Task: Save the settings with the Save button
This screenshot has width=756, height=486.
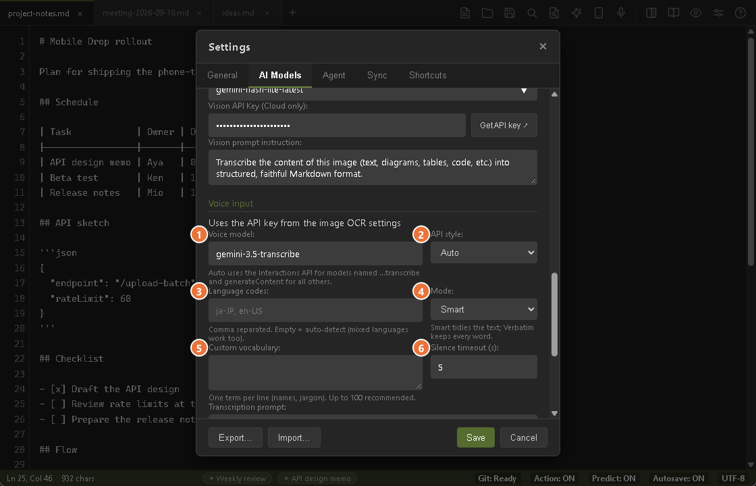Action: point(476,437)
